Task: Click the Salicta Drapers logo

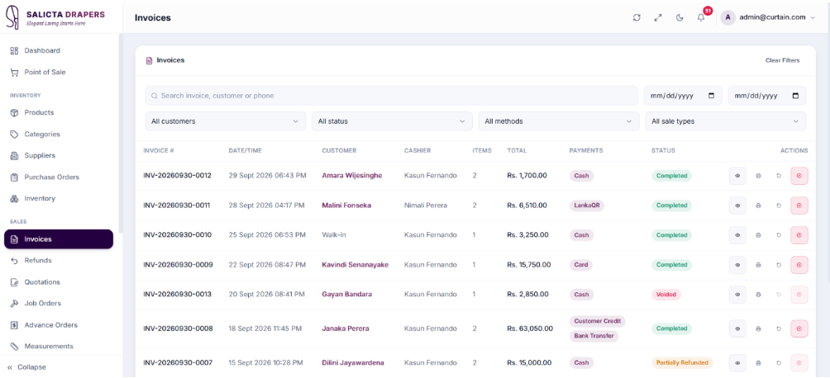Action: (55, 17)
